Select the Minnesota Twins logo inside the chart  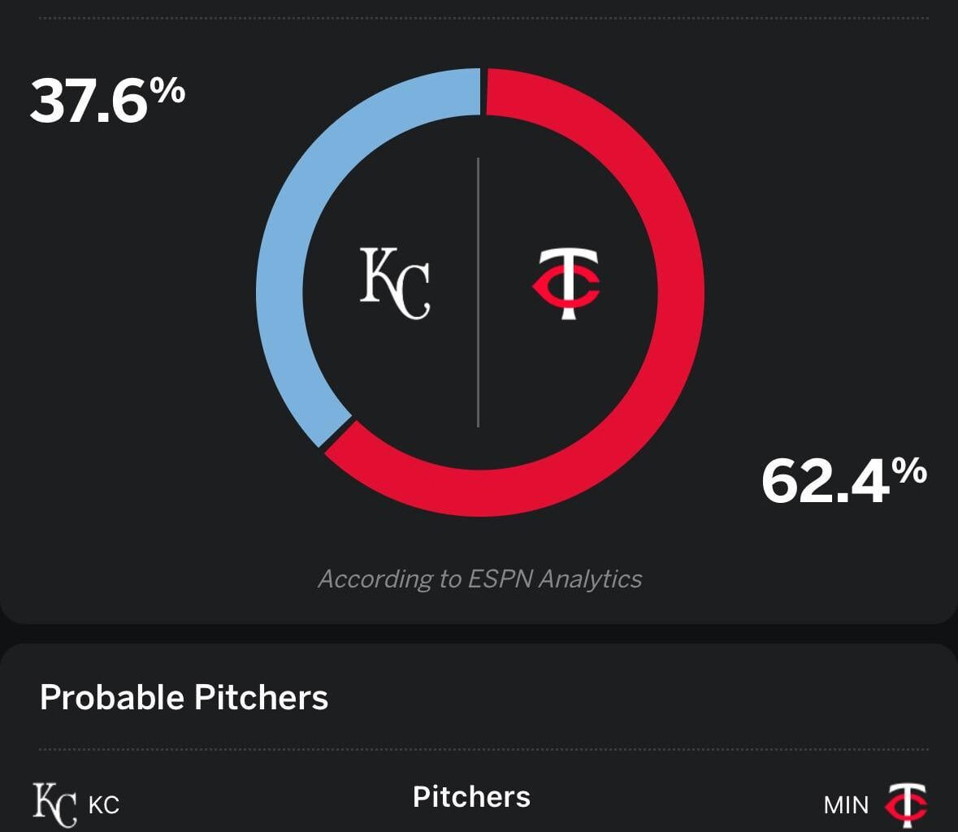(x=564, y=281)
